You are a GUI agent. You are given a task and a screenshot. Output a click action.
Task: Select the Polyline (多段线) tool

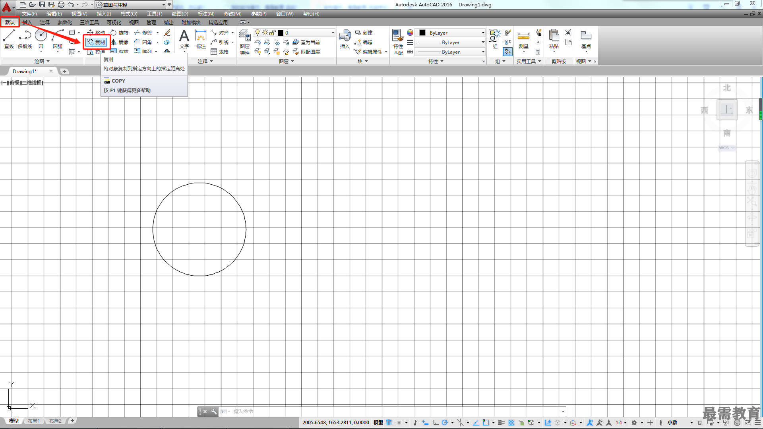(x=25, y=39)
